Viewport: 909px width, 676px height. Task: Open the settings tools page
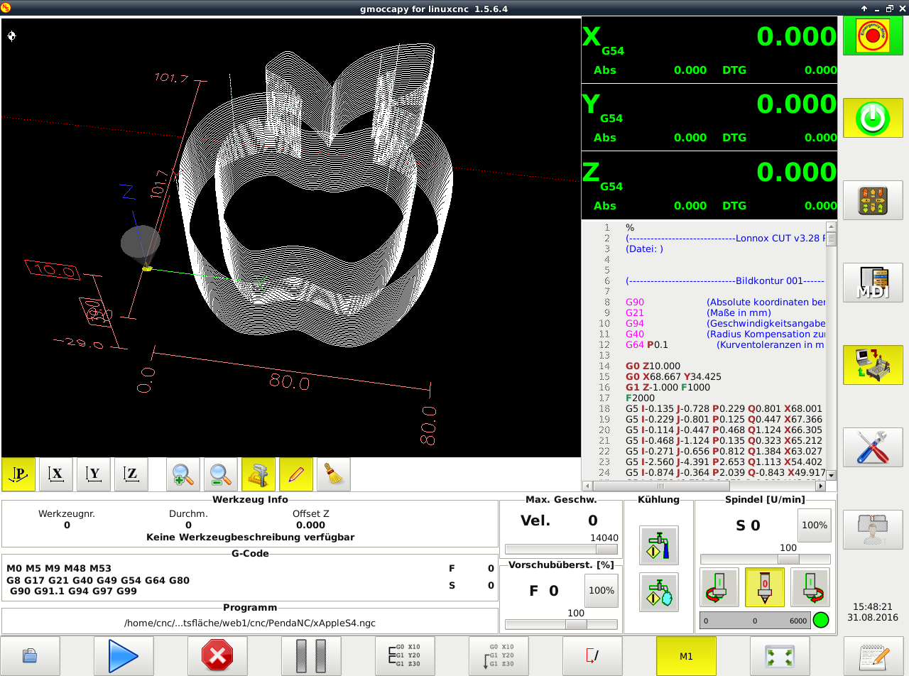pos(872,447)
